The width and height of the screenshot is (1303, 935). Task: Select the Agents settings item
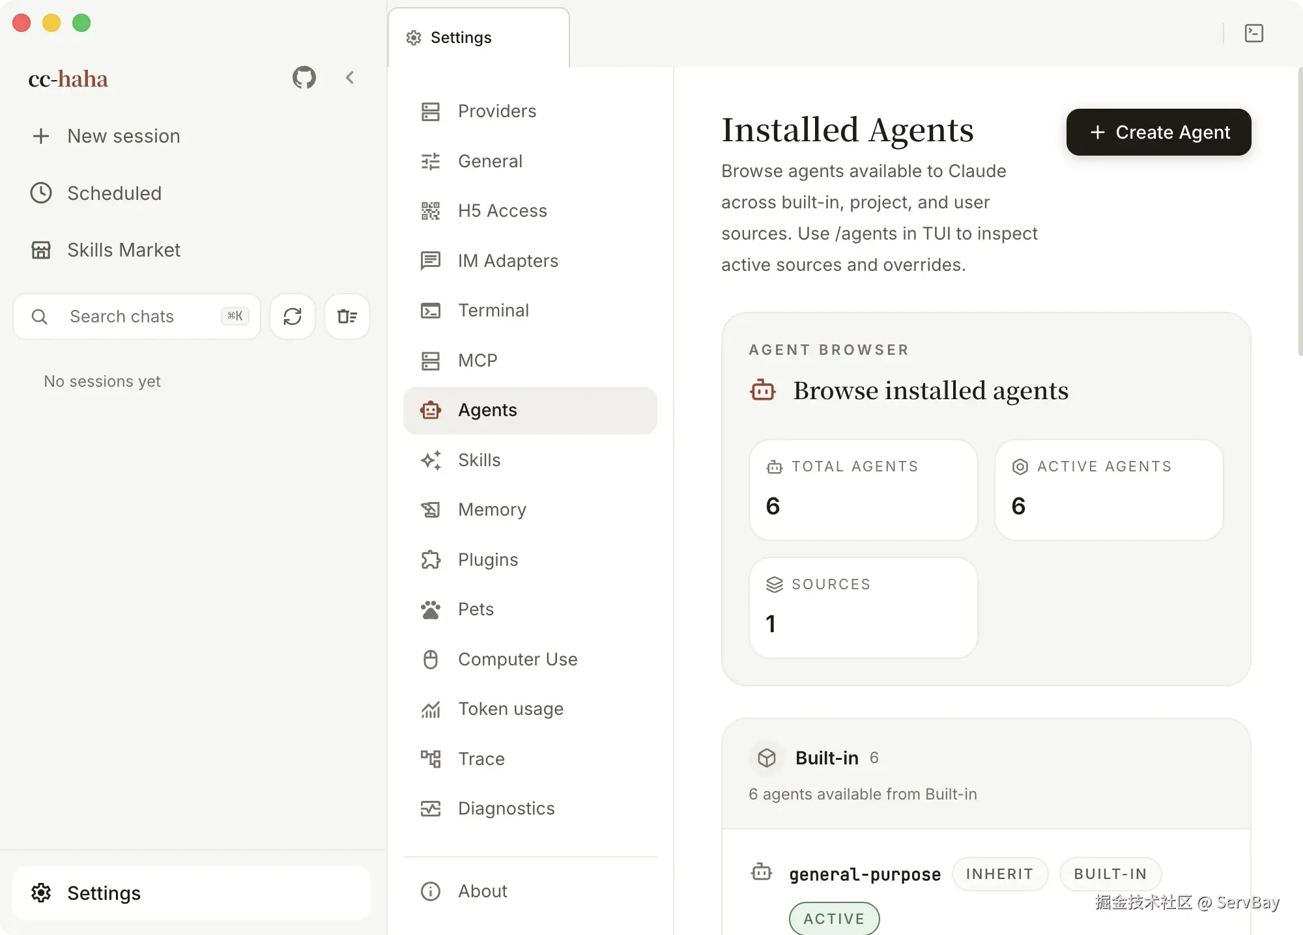pyautogui.click(x=530, y=410)
